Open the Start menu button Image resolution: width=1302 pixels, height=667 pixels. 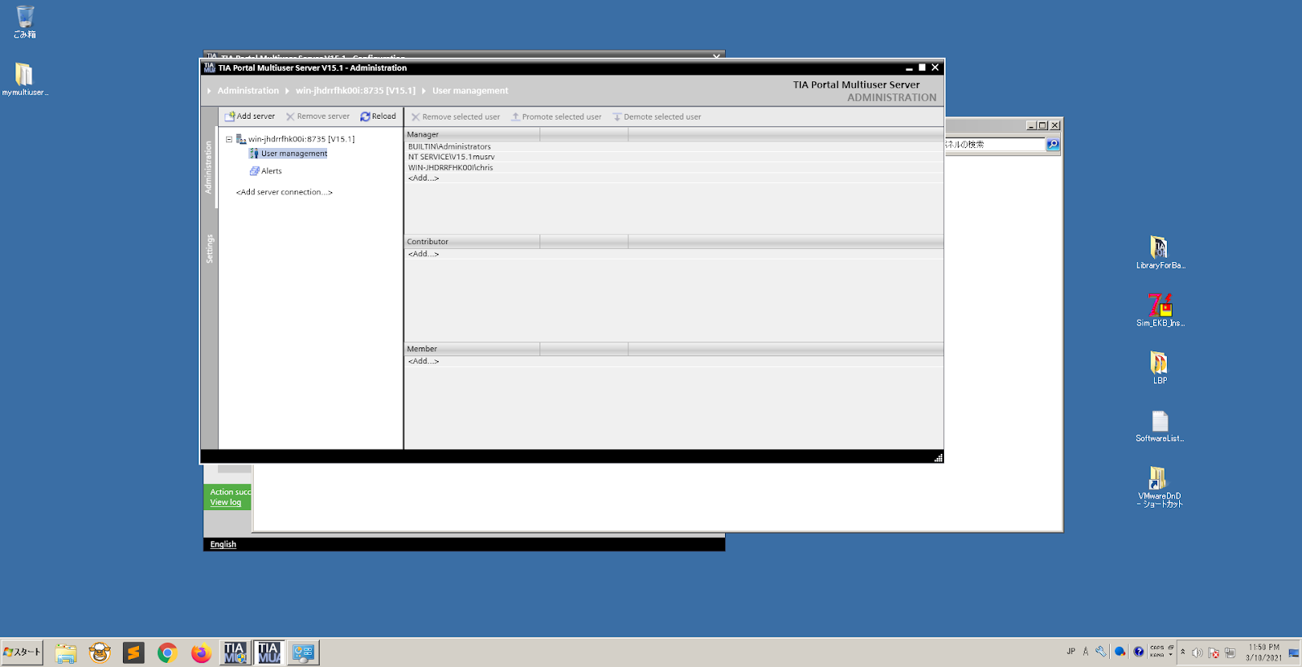click(x=22, y=652)
